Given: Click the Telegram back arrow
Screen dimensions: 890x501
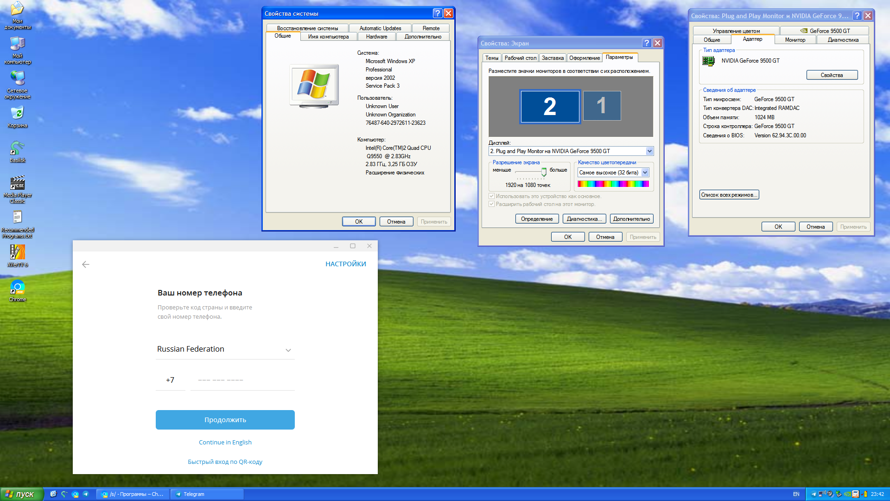Looking at the screenshot, I should point(85,264).
